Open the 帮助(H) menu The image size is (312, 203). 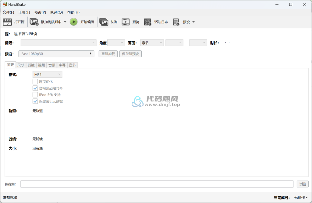pos(73,12)
